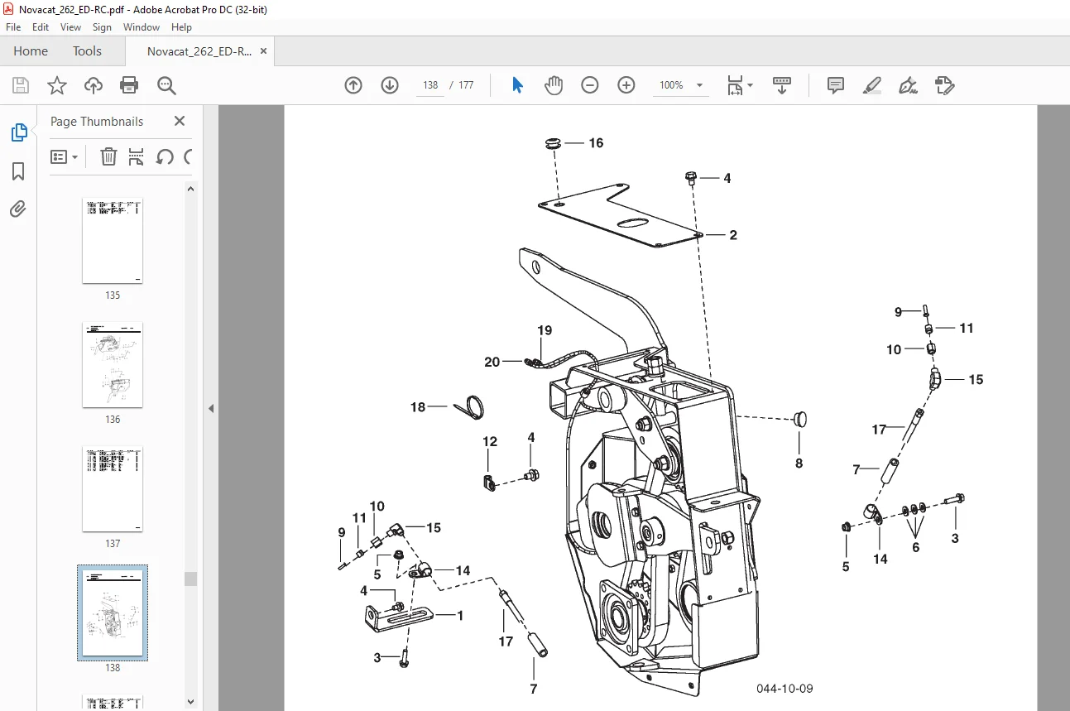Viewport: 1070px width, 711px height.
Task: Select the page 136 thumbnail
Action: point(113,365)
